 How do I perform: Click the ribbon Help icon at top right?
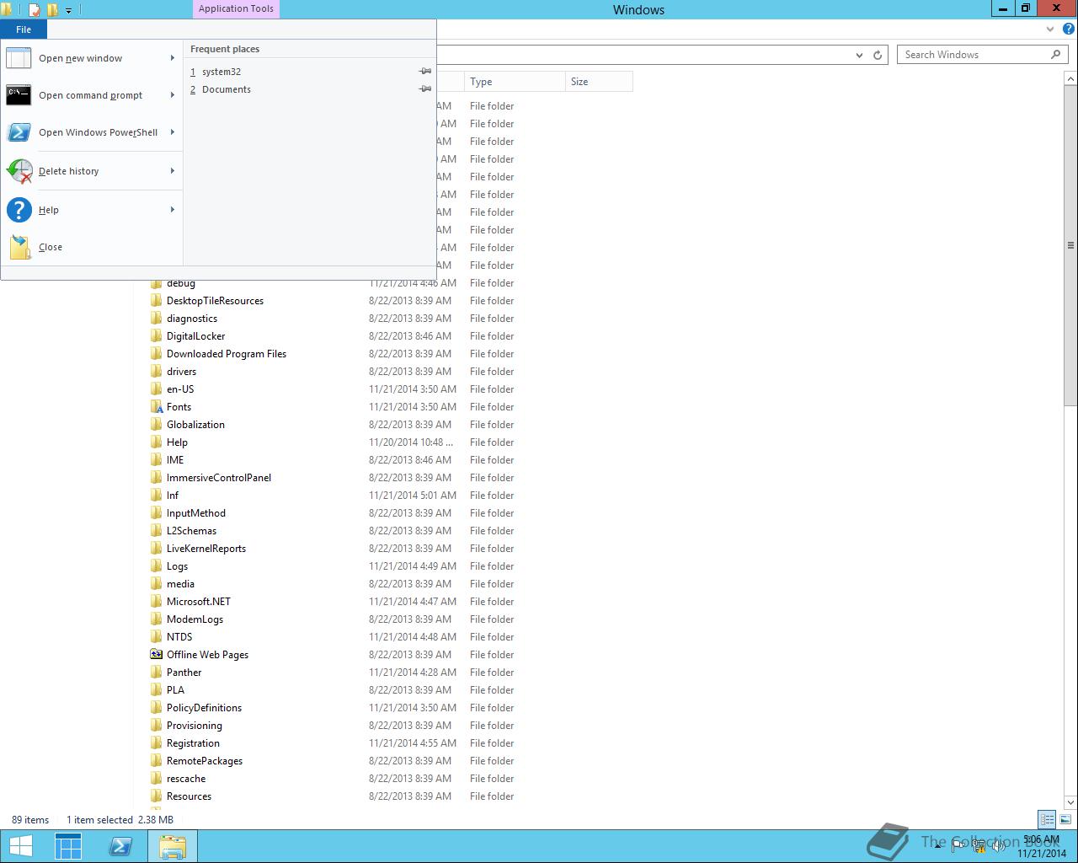coord(1068,29)
